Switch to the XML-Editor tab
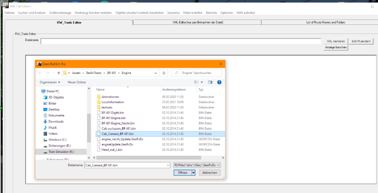 tap(197, 22)
